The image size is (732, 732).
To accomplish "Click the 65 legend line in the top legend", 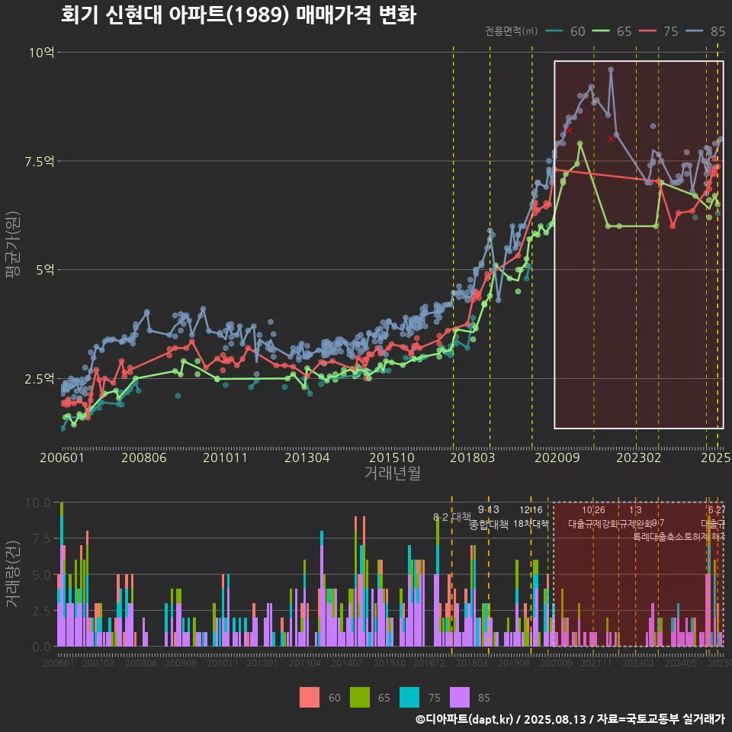I will (x=601, y=31).
